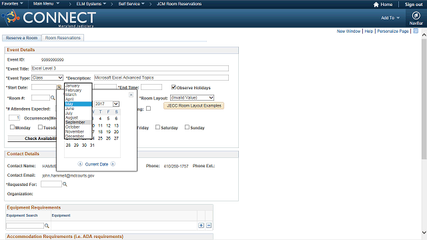The image size is (427, 240).
Task: Open the NavBar compass icon
Action: (416, 15)
